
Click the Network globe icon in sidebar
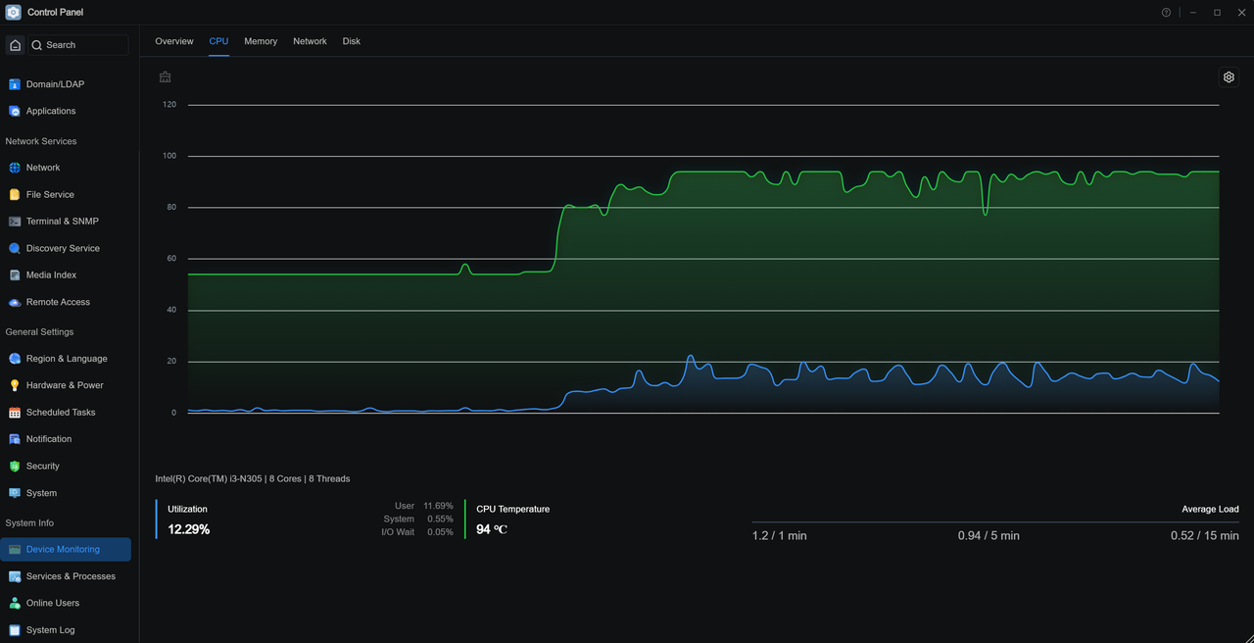tap(15, 168)
